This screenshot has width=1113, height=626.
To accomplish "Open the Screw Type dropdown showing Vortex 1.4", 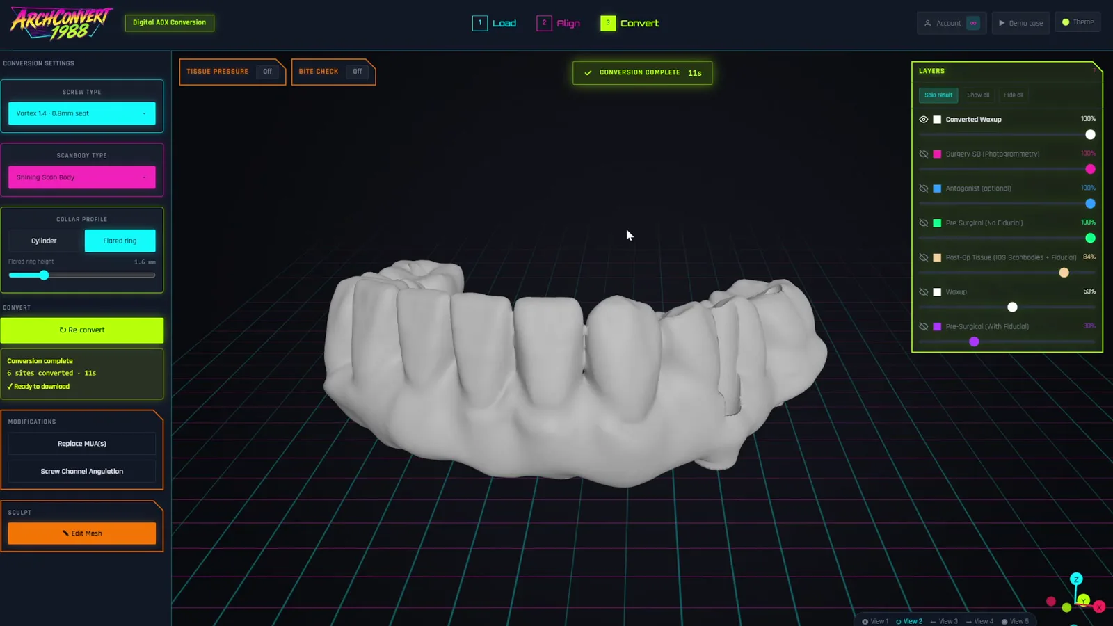I will [82, 113].
